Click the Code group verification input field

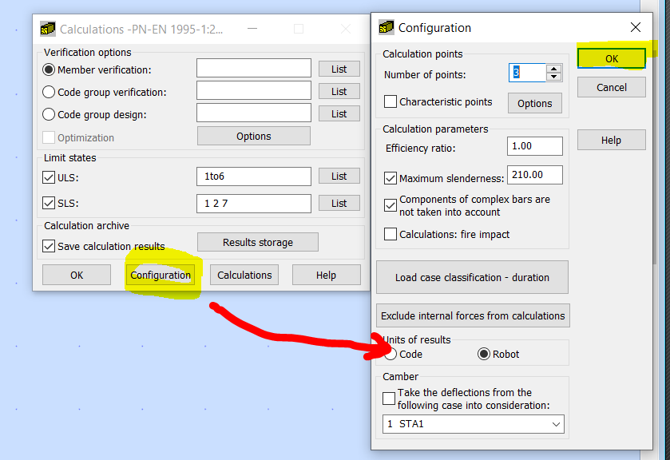coord(254,90)
